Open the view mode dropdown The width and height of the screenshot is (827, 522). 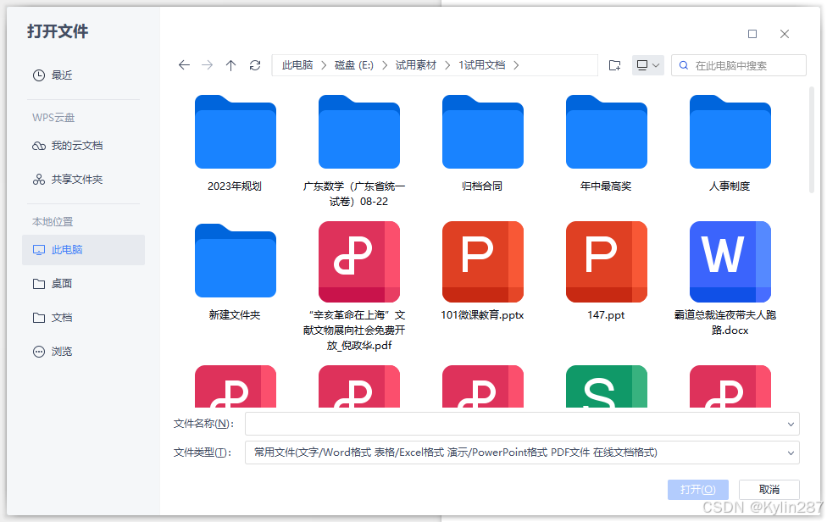click(x=647, y=65)
